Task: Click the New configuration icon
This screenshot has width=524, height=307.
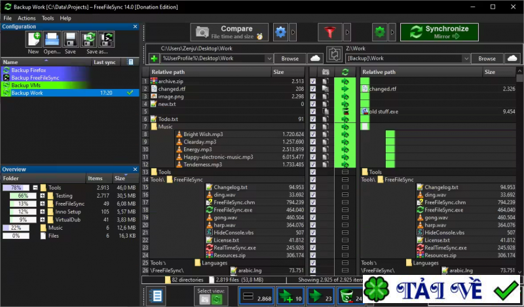Action: coord(33,39)
